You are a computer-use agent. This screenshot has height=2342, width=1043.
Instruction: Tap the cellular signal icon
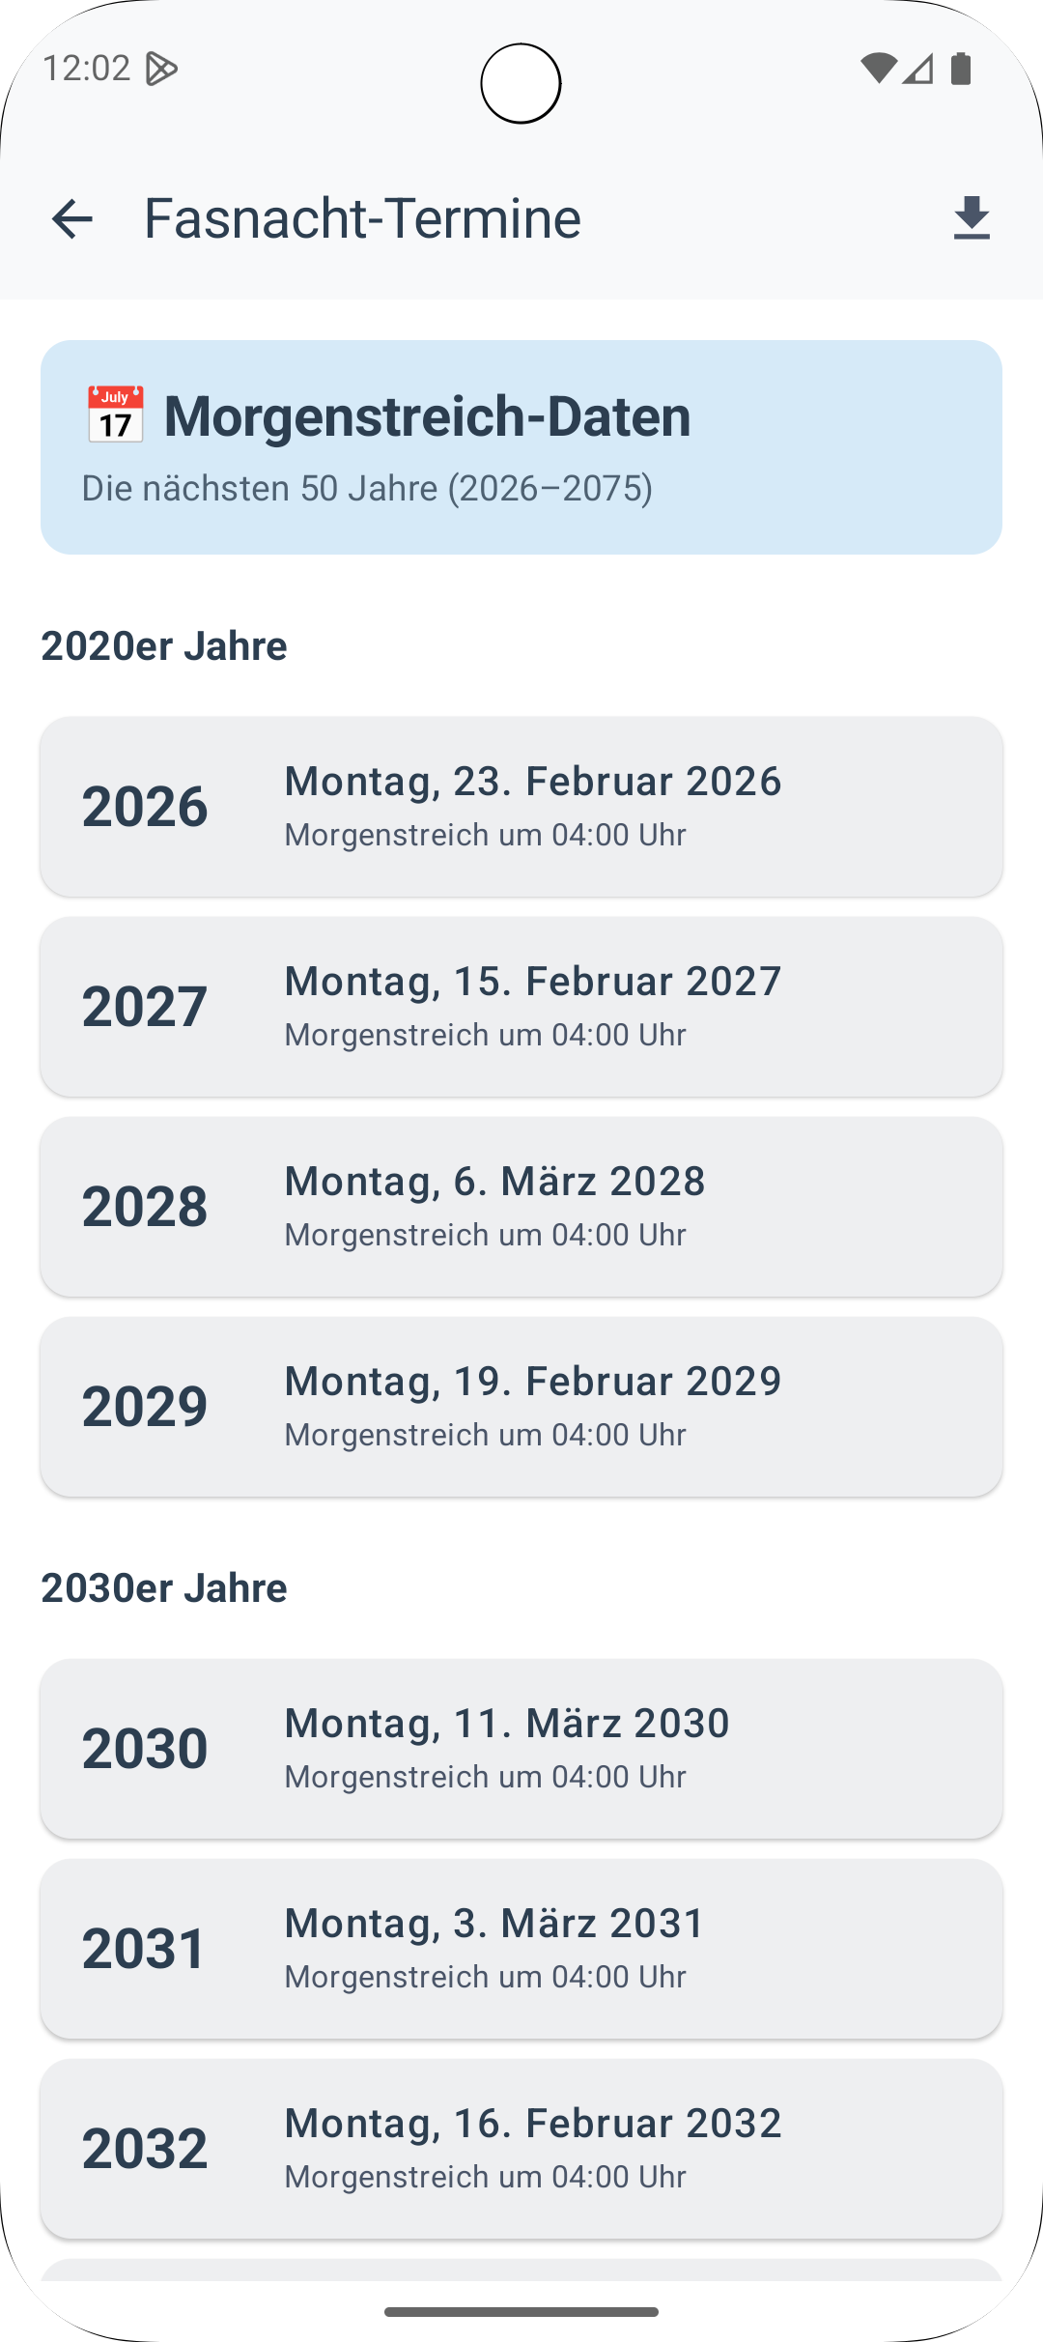coord(918,69)
